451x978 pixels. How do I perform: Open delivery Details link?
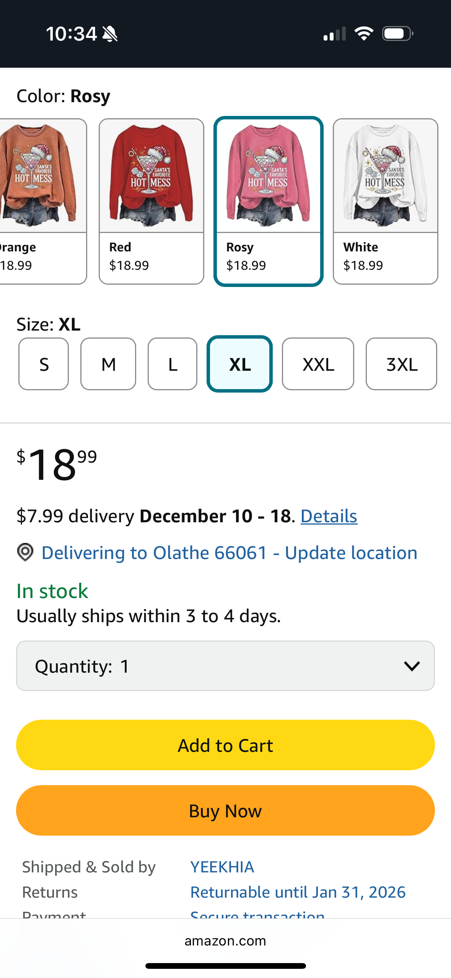click(x=329, y=516)
